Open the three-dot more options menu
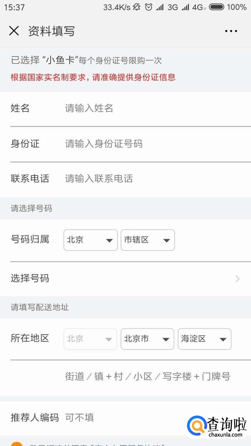This screenshot has height=446, width=251. (231, 31)
